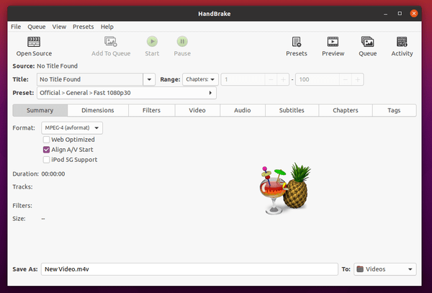Enable the Web Optimized checkbox
Viewport: 432px width, 293px height.
[x=46, y=140]
